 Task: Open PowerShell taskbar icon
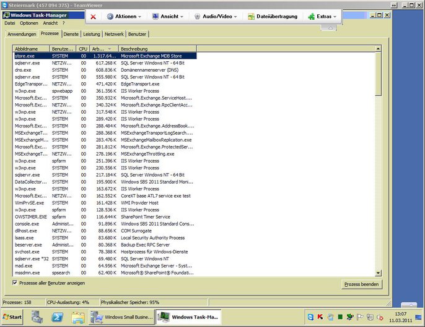58,317
